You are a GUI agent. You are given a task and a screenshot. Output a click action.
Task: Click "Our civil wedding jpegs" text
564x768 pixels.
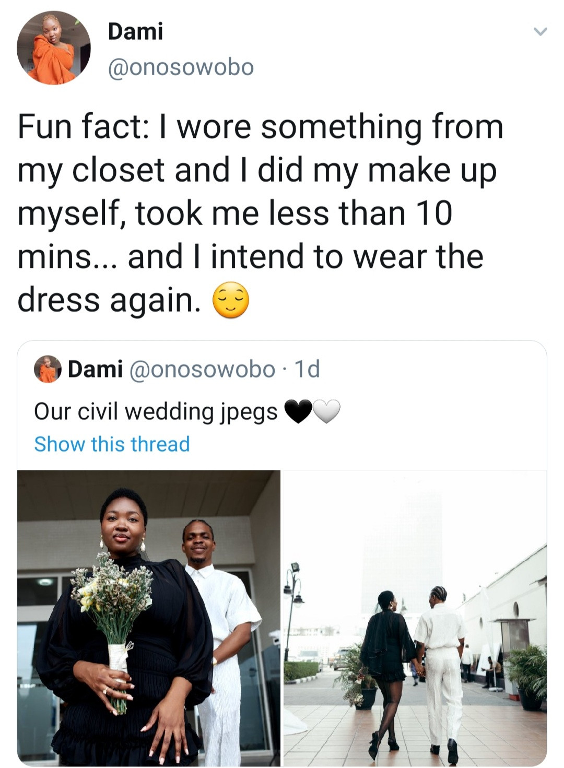(156, 411)
